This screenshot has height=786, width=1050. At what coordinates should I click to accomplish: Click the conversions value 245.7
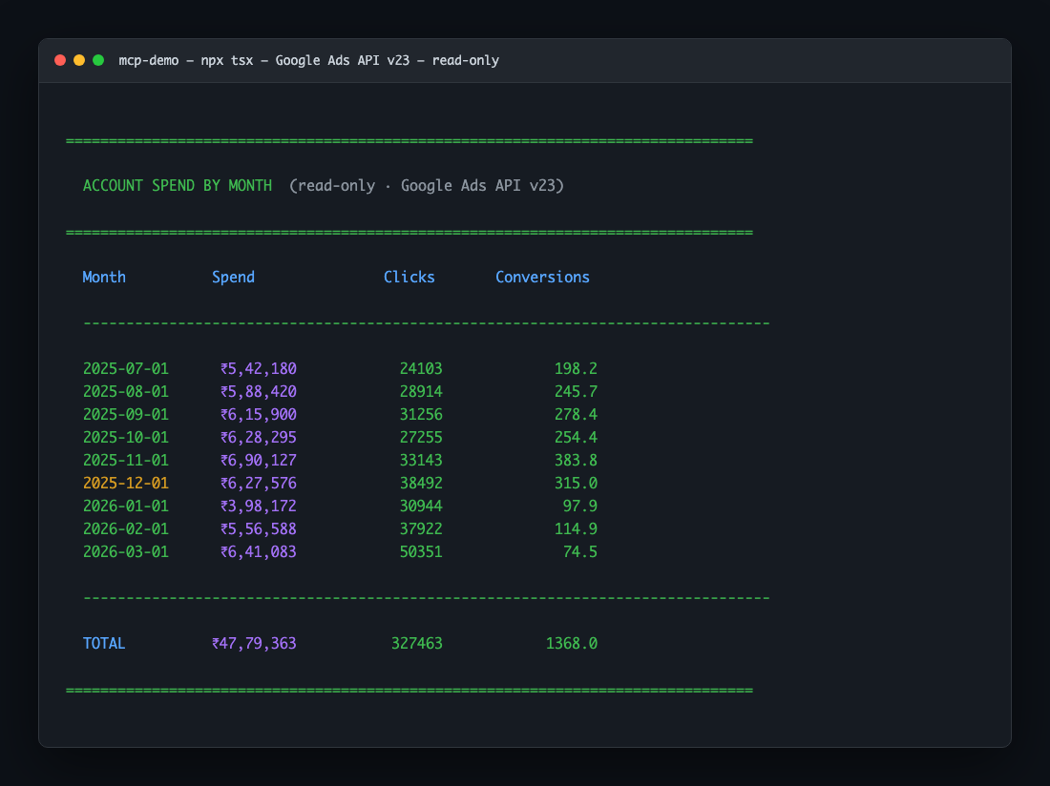point(576,391)
